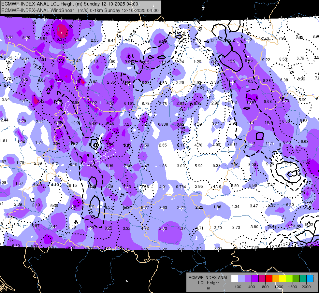
Task: Click the 2.20 wind shear value
Action: pos(180,83)
